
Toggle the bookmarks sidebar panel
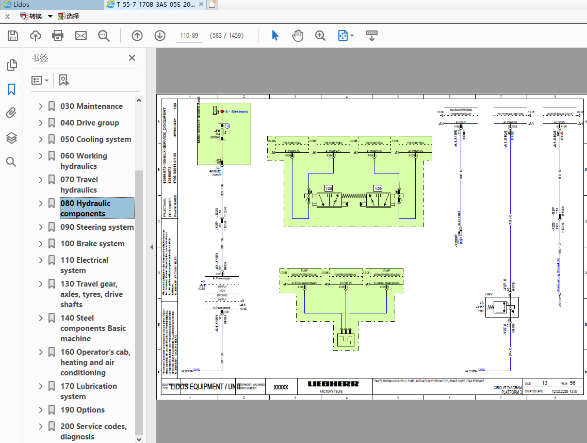coord(11,89)
